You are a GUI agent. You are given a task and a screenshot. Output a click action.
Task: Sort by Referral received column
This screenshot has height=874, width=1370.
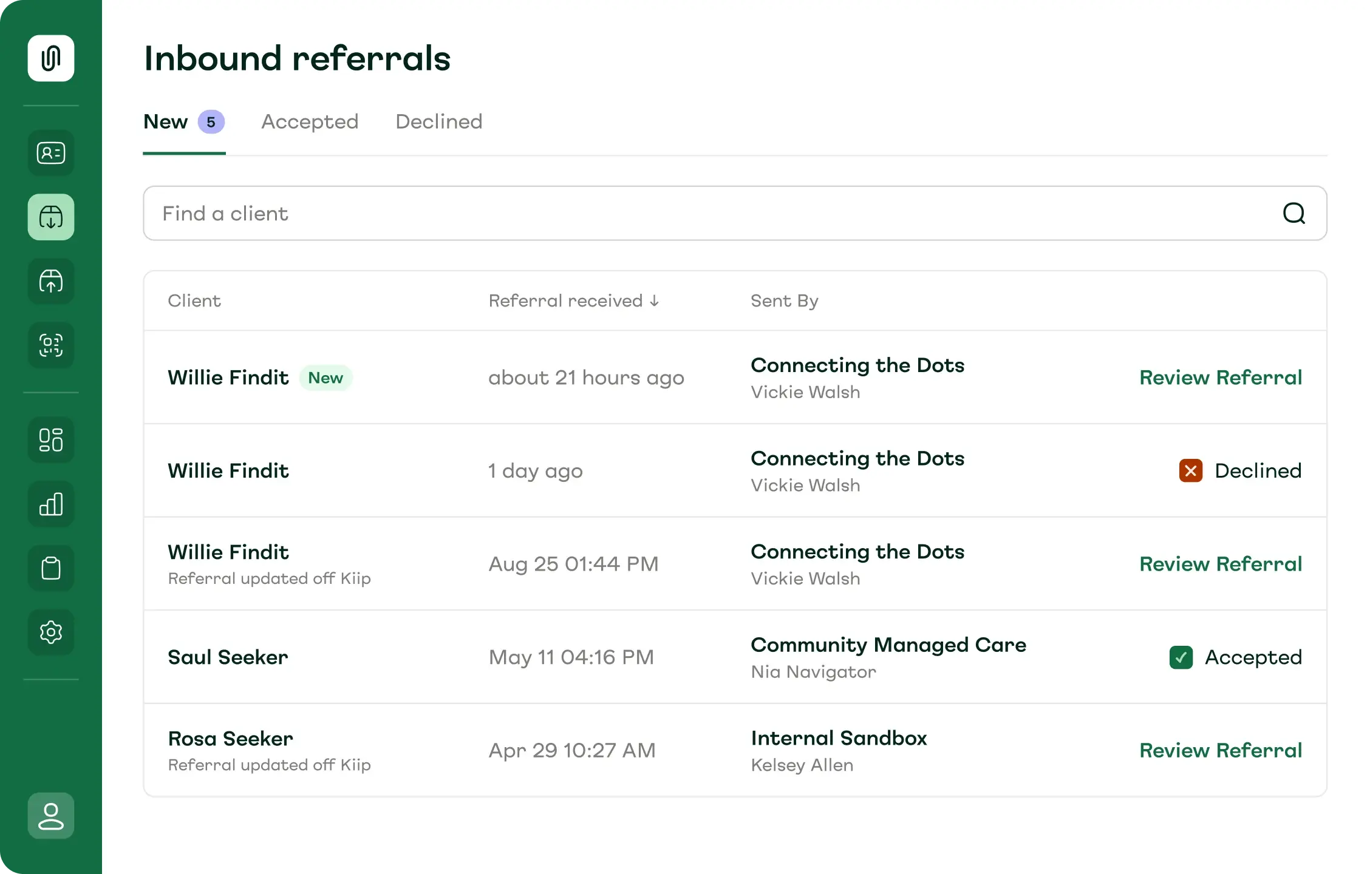coord(574,301)
